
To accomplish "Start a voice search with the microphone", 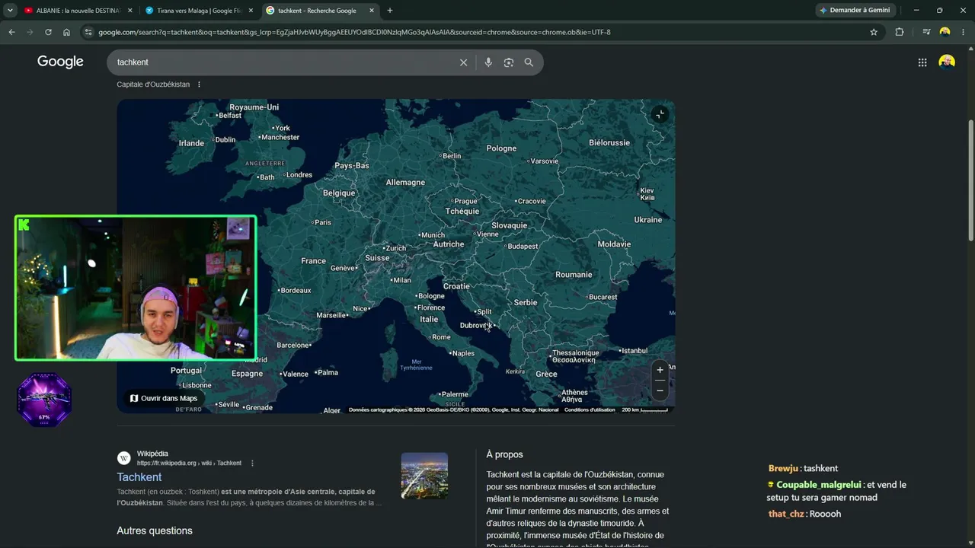I will 488,62.
